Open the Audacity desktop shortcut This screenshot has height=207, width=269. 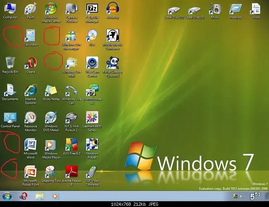[x=113, y=9]
